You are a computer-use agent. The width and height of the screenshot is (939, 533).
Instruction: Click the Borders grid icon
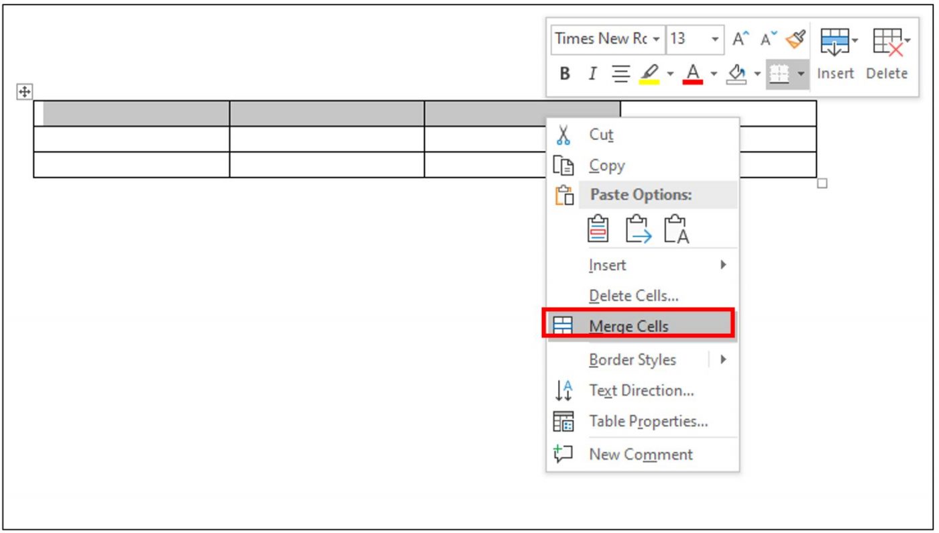pos(778,74)
